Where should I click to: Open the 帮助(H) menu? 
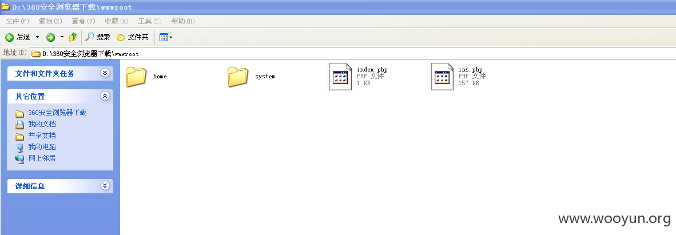183,21
